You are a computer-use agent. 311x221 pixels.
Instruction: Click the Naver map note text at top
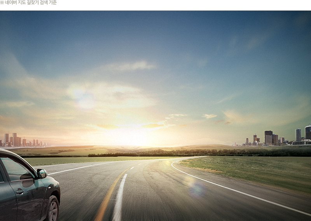28,2
